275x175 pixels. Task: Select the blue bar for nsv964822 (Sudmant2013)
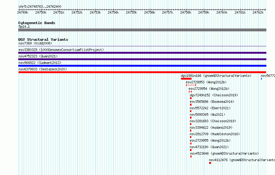(142, 66)
